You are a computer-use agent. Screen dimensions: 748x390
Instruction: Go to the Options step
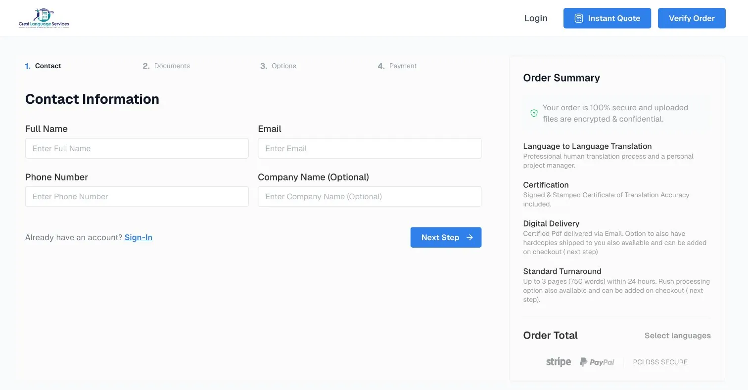278,66
